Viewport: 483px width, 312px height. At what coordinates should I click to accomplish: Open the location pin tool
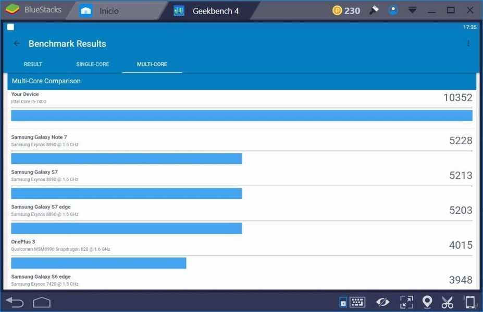pyautogui.click(x=427, y=302)
